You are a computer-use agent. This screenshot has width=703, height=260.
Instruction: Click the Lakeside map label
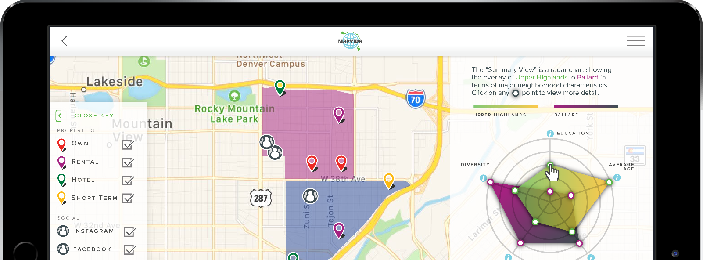pyautogui.click(x=115, y=82)
